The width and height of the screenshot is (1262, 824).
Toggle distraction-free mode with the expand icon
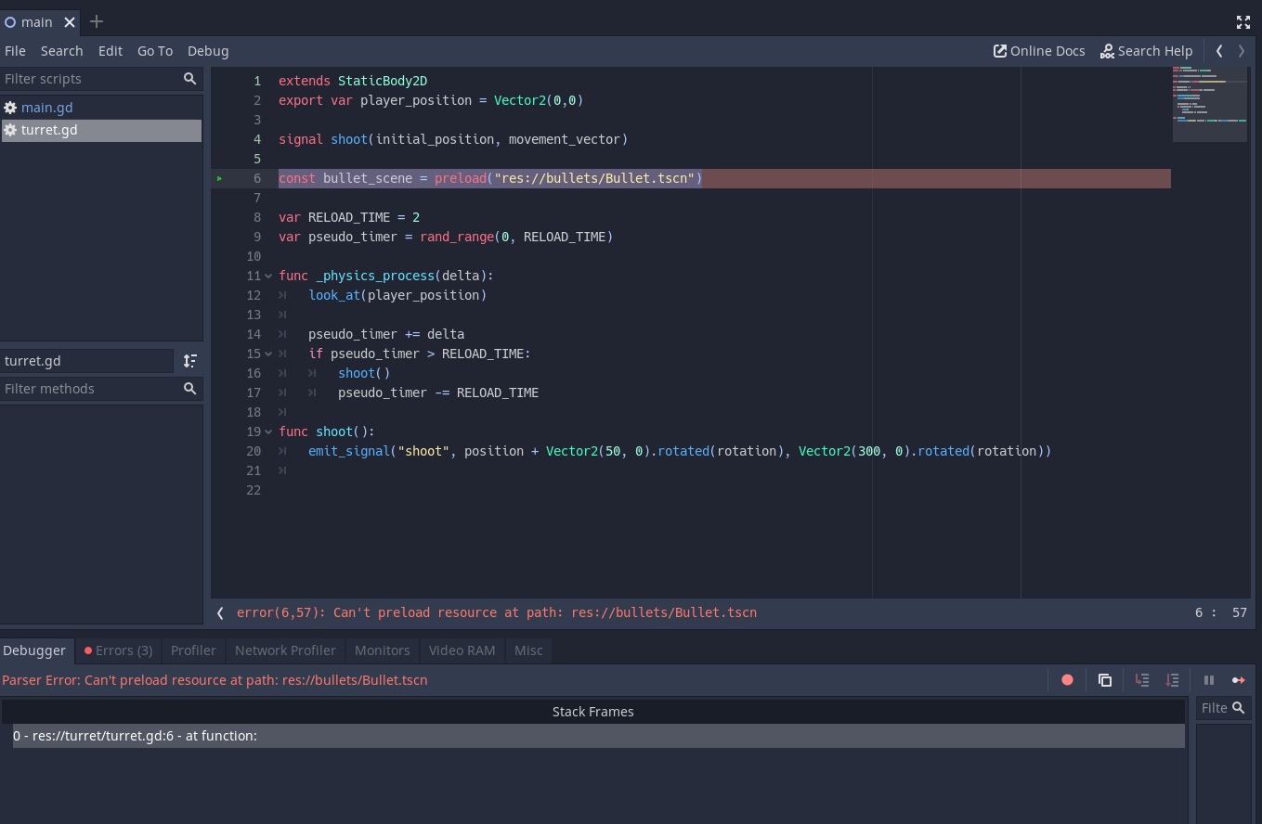tap(1242, 21)
